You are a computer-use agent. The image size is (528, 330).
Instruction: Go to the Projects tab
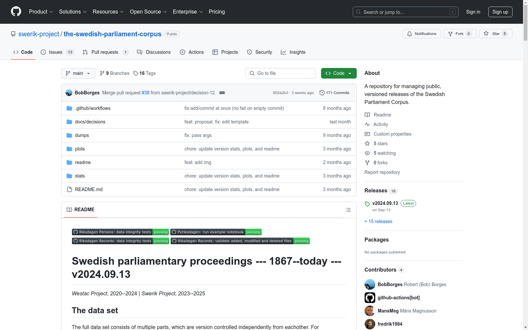pyautogui.click(x=225, y=52)
